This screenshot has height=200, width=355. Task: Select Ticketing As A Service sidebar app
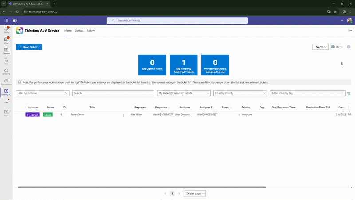[x=6, y=92]
